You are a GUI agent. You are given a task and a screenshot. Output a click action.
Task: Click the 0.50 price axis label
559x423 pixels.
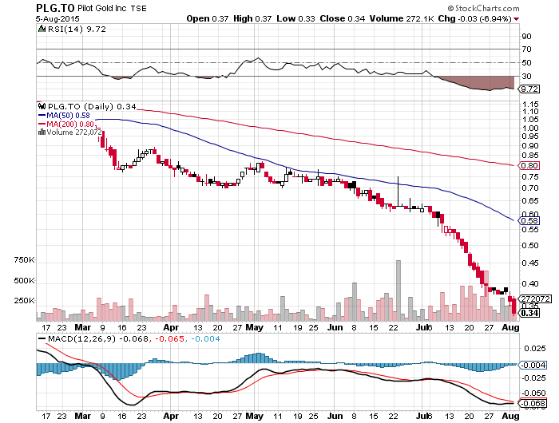pos(530,246)
